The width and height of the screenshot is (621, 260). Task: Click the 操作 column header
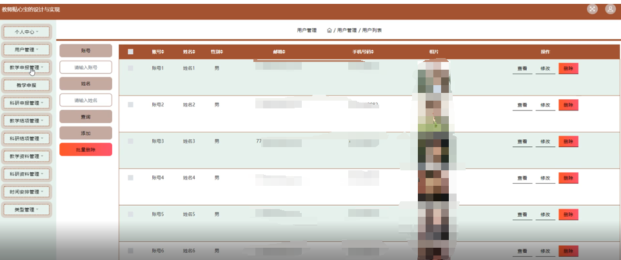click(546, 52)
